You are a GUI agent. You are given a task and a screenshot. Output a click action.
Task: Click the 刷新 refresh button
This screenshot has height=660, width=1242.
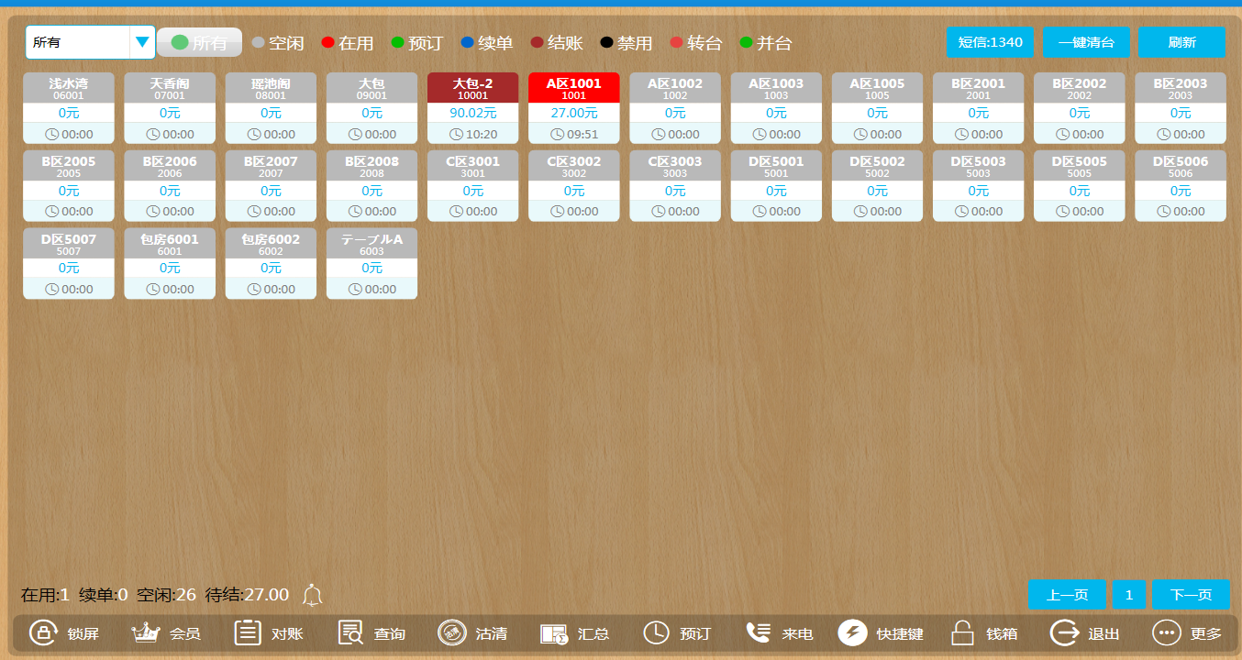tap(1181, 43)
